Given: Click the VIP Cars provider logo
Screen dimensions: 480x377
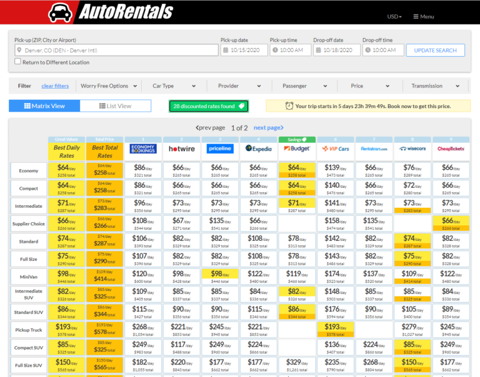Looking at the screenshot, I should 336,149.
